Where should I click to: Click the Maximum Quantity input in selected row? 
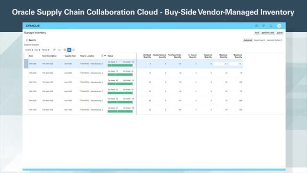tap(236, 64)
